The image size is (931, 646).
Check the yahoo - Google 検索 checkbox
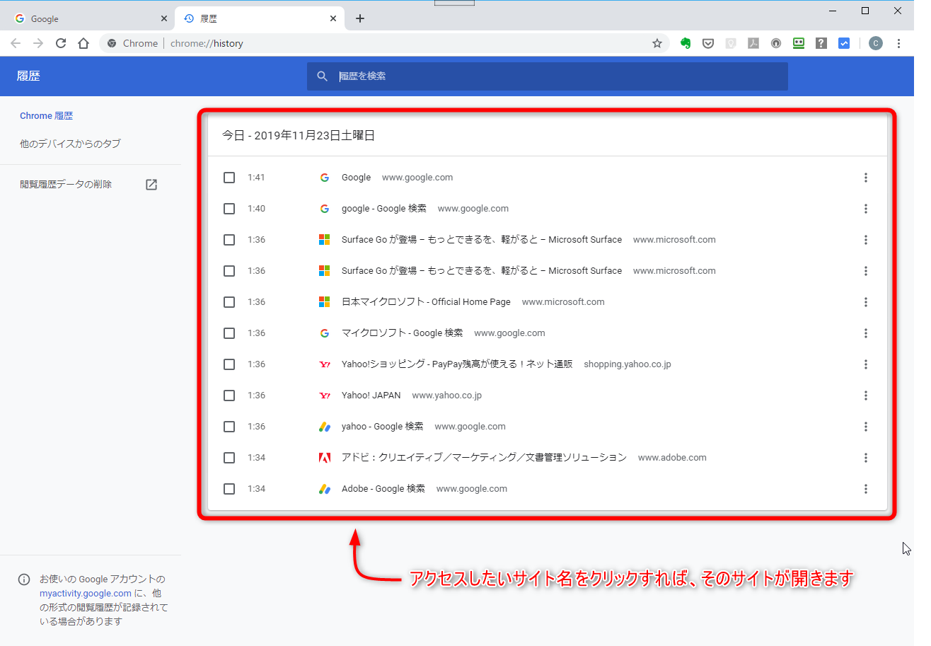[229, 427]
